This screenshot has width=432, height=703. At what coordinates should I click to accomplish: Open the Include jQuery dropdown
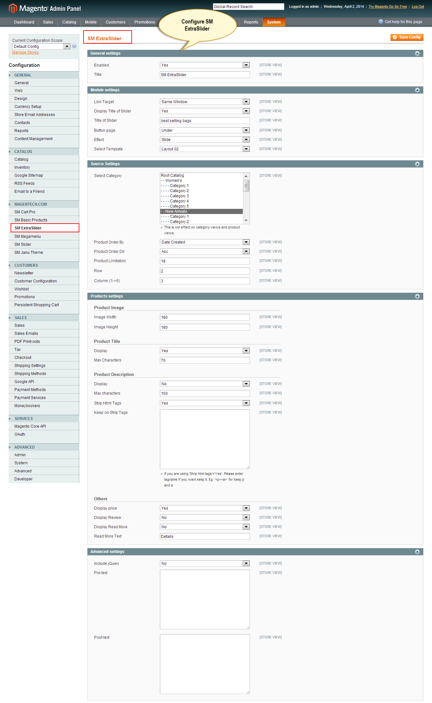coord(205,564)
